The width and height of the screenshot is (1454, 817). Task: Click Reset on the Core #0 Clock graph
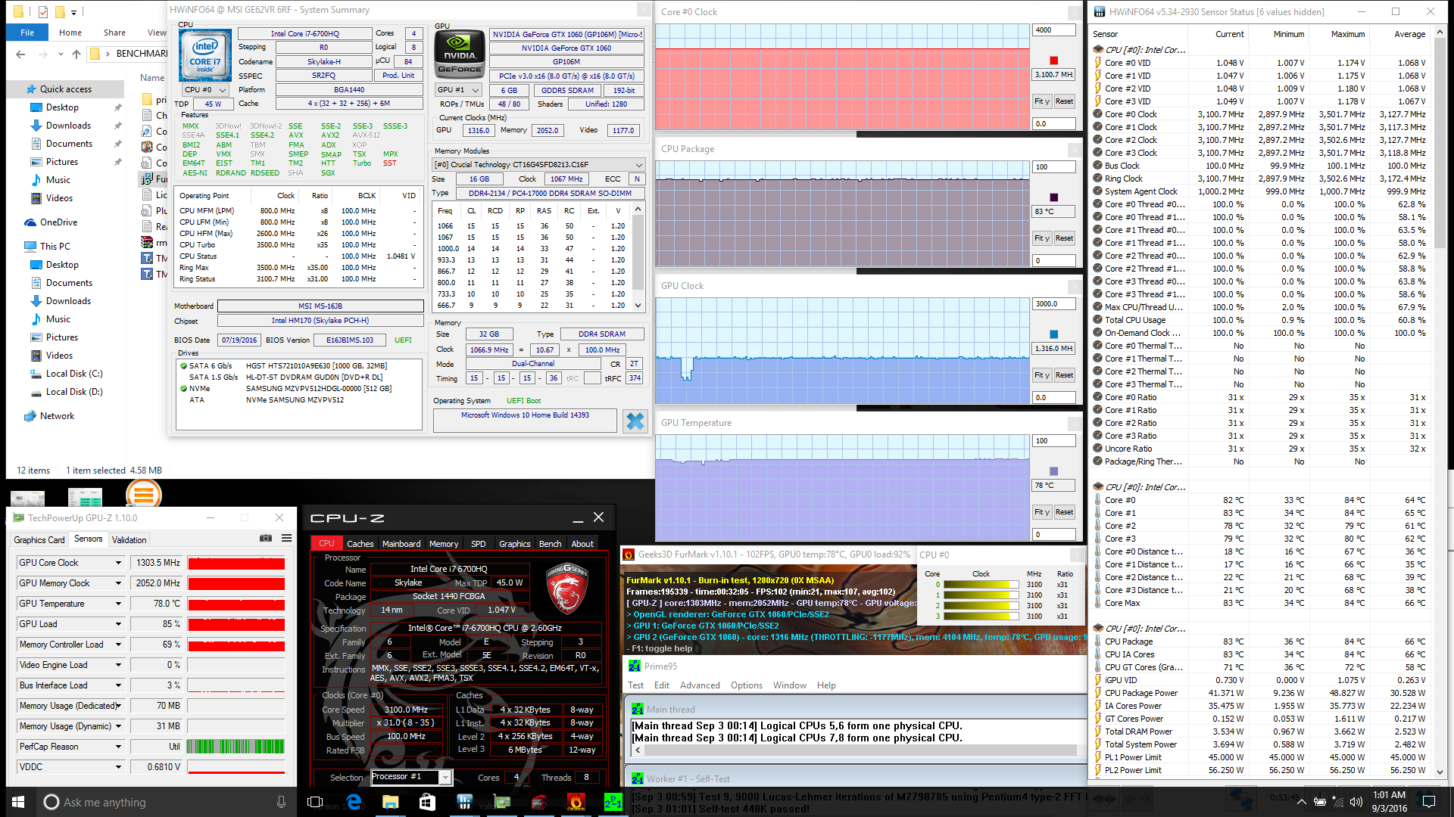tap(1065, 101)
